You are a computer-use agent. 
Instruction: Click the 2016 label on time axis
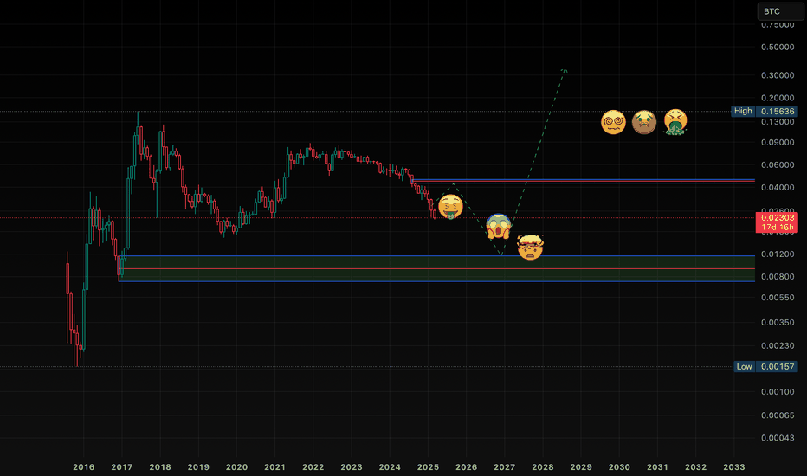[x=83, y=467]
